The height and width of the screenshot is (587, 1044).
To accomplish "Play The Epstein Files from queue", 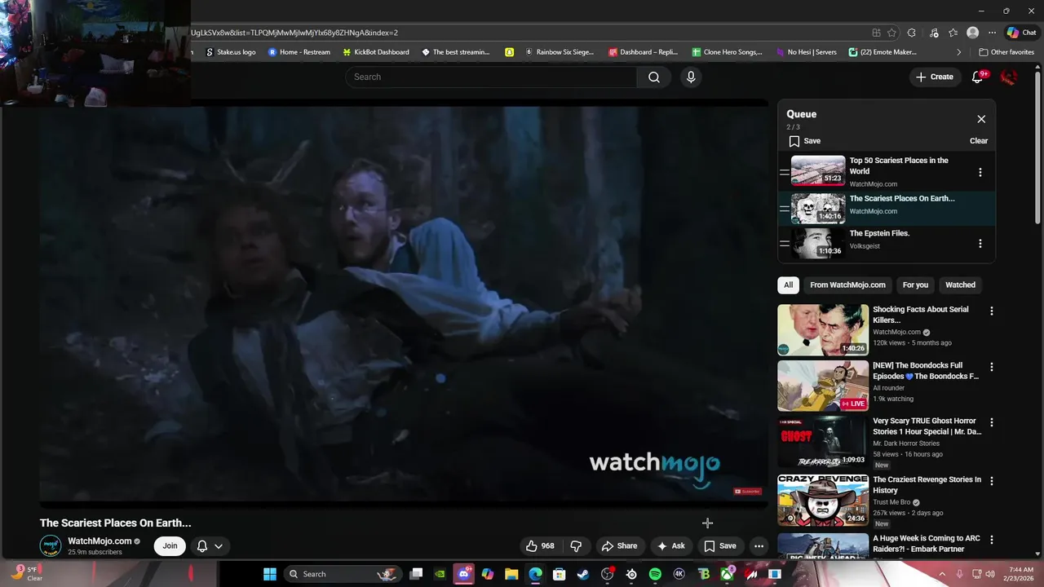I will tap(818, 243).
